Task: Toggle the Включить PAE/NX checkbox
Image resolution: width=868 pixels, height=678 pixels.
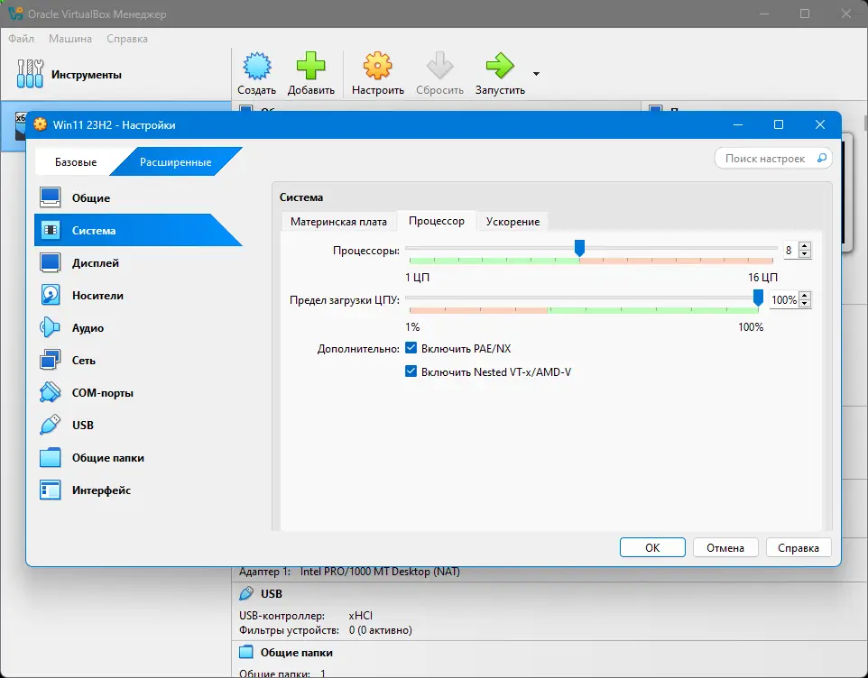Action: coord(411,348)
